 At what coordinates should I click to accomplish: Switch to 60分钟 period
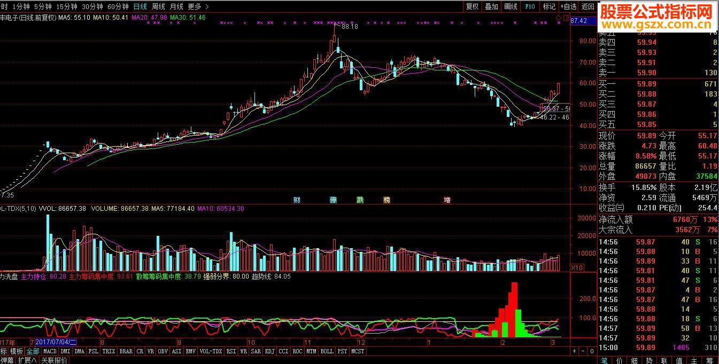click(118, 6)
